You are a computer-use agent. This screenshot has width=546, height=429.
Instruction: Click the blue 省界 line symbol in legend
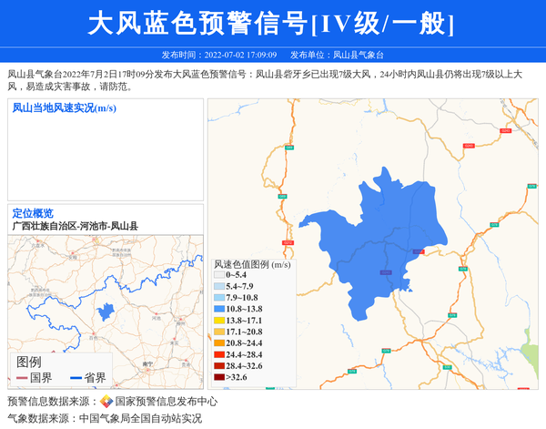[75, 378]
